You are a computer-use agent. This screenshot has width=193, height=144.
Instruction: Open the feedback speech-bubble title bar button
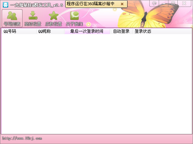pyautogui.click(x=154, y=3)
